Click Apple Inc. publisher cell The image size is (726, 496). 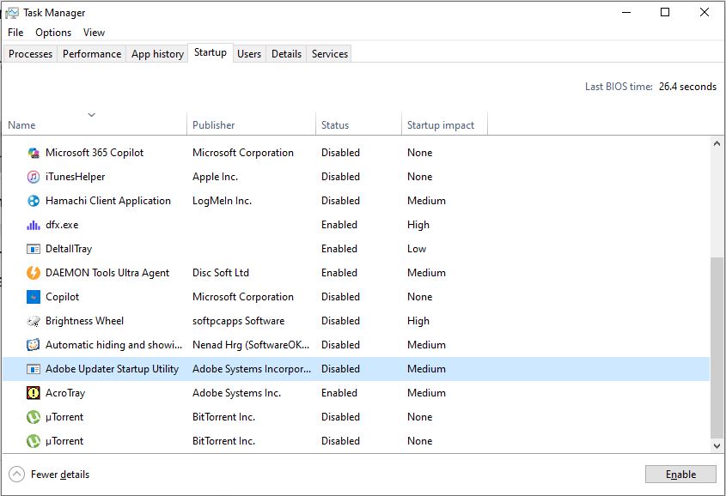(215, 177)
